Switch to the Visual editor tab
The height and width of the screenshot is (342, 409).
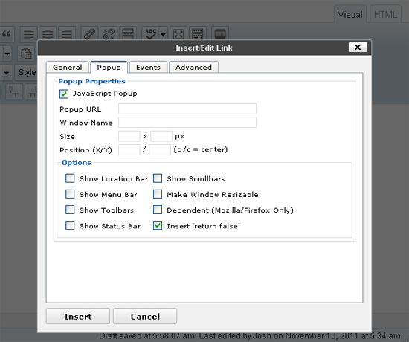[x=350, y=14]
